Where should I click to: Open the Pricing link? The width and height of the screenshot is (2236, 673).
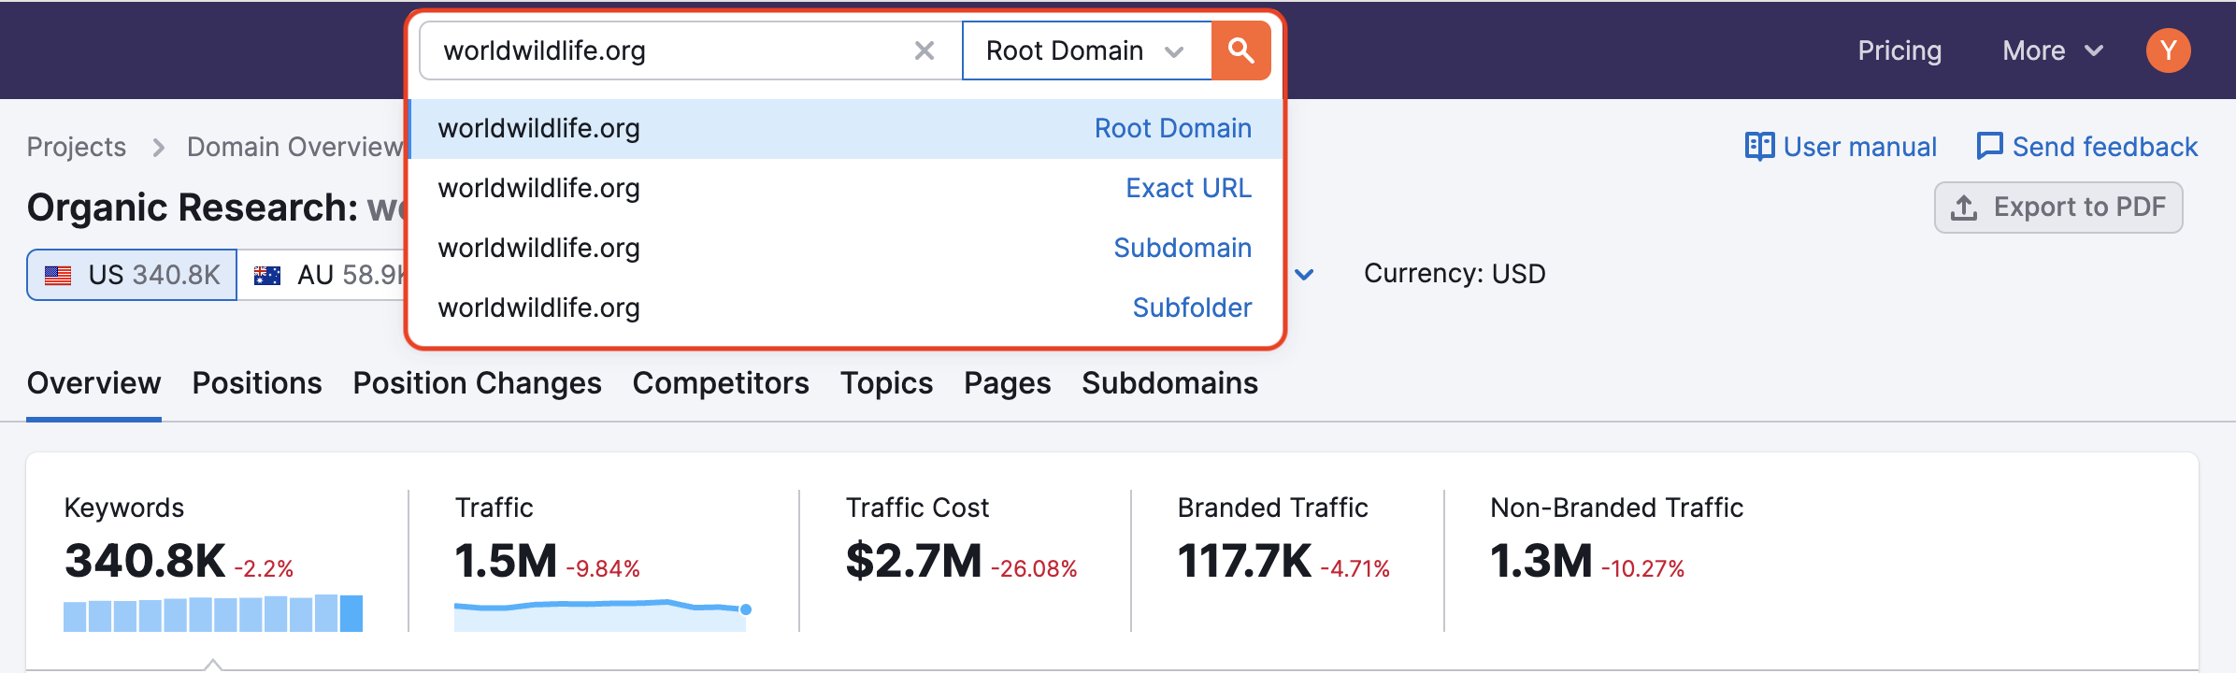point(1899,50)
